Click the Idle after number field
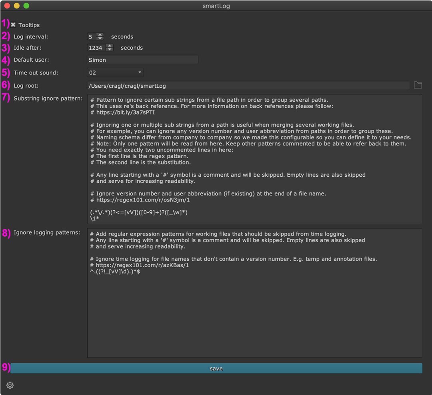 point(96,48)
